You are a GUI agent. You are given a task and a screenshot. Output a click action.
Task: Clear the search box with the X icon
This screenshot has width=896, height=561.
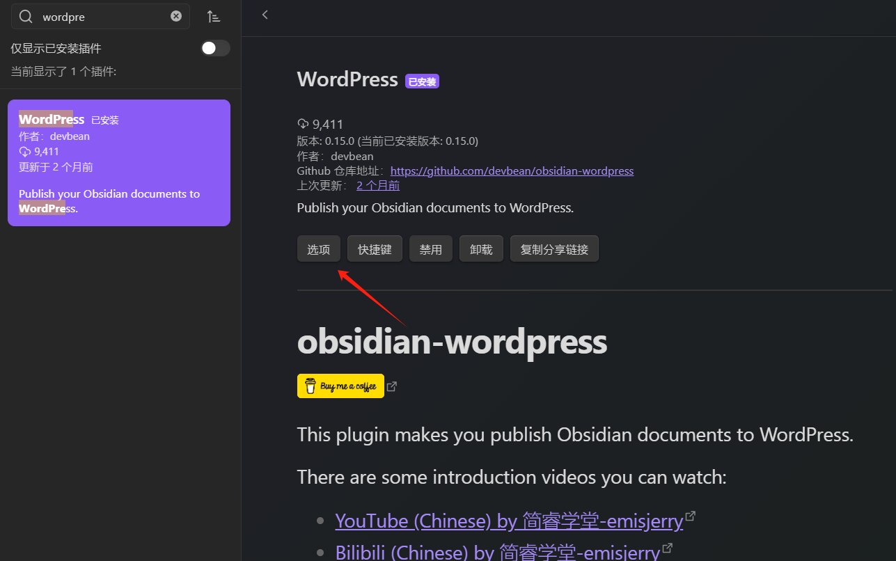tap(176, 15)
